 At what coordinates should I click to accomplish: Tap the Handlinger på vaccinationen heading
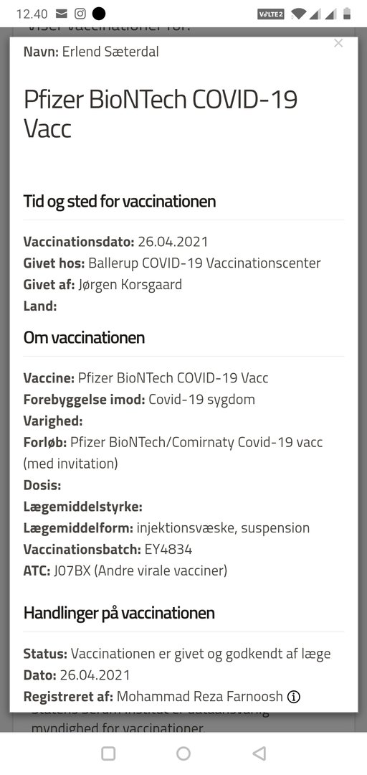pyautogui.click(x=119, y=614)
